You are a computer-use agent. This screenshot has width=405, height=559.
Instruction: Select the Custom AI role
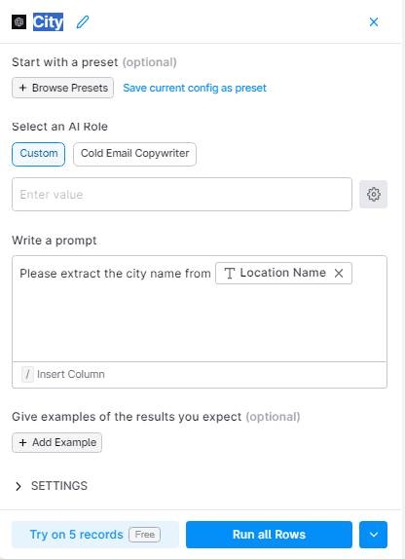[x=39, y=154]
